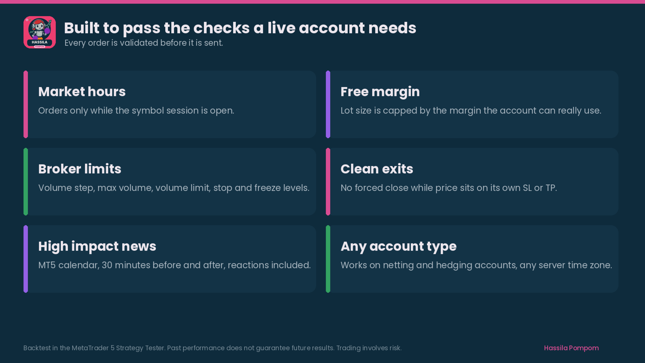Click the backtest risk disclaimer text
This screenshot has height=363, width=645.
tap(212, 348)
